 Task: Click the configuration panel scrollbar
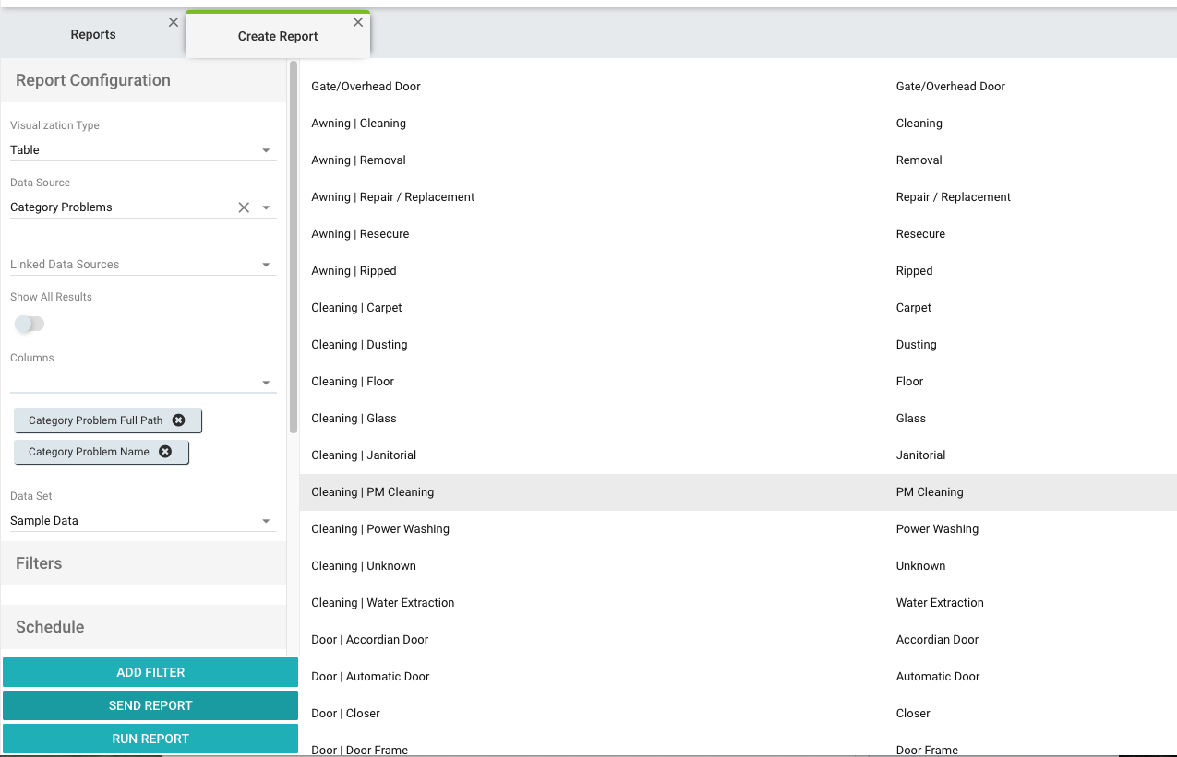(294, 247)
